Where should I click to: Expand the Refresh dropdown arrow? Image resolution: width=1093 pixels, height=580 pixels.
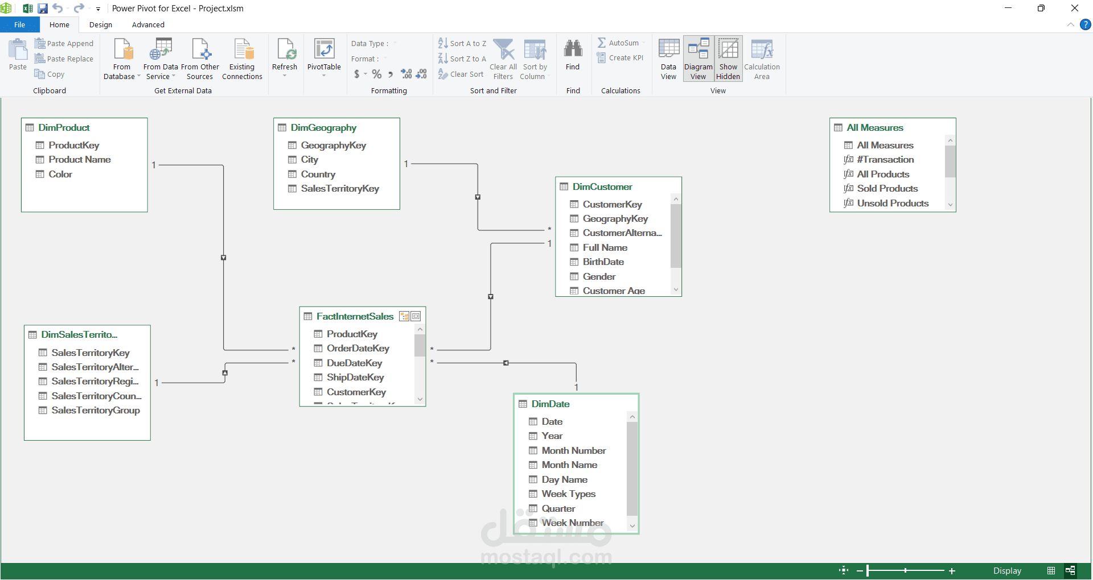coord(285,75)
